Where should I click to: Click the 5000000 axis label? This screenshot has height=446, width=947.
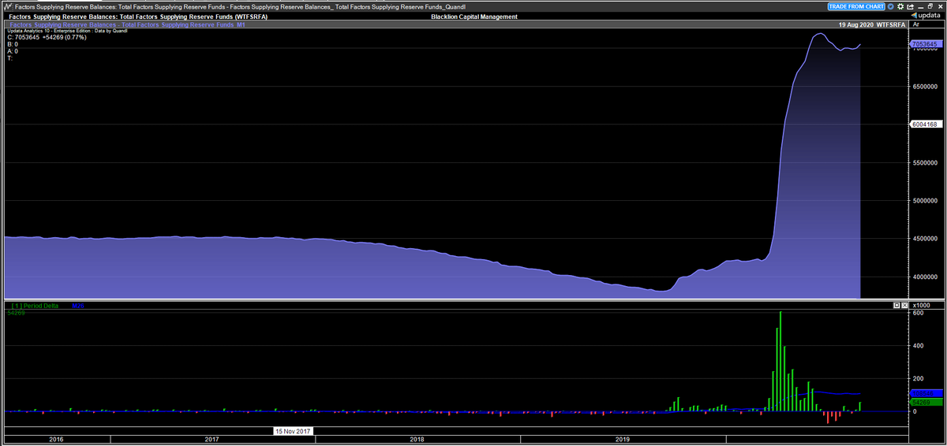(x=923, y=201)
